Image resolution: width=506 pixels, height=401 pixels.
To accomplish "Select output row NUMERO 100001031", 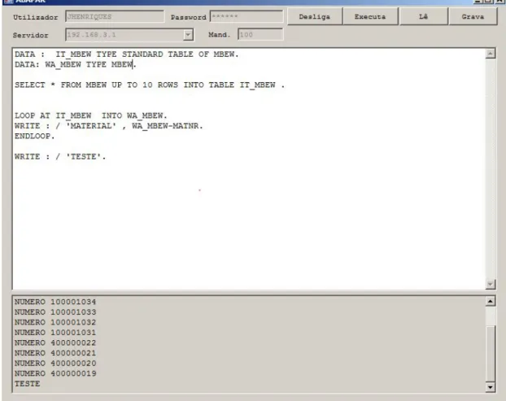I will click(55, 333).
